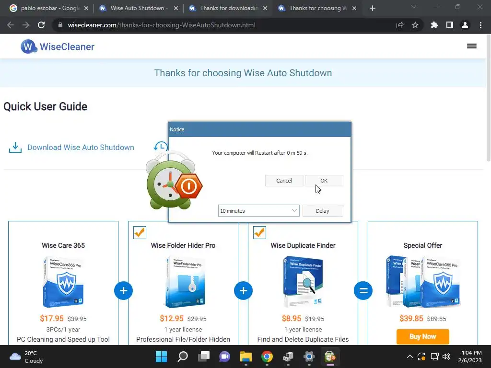This screenshot has height=368, width=491.
Task: Click the Buy Now button
Action: (x=423, y=337)
